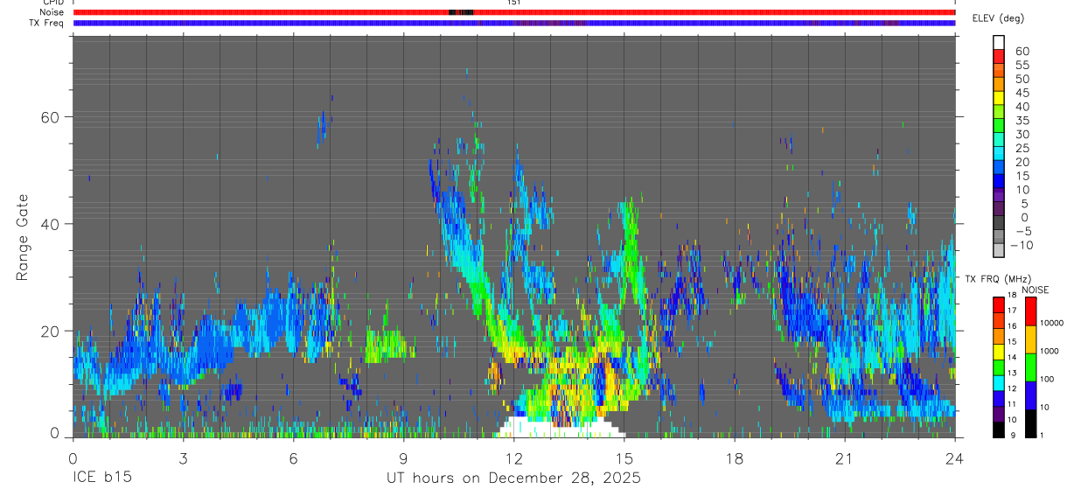Click NOISE legend label '100'
The height and width of the screenshot is (496, 1074).
(1047, 380)
